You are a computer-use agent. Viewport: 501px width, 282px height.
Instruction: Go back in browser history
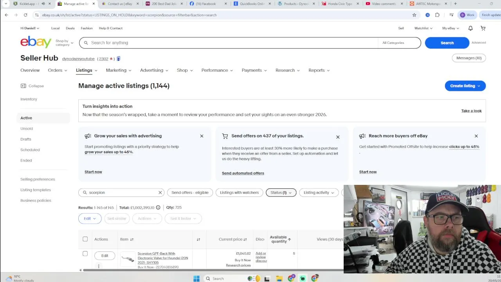6,15
